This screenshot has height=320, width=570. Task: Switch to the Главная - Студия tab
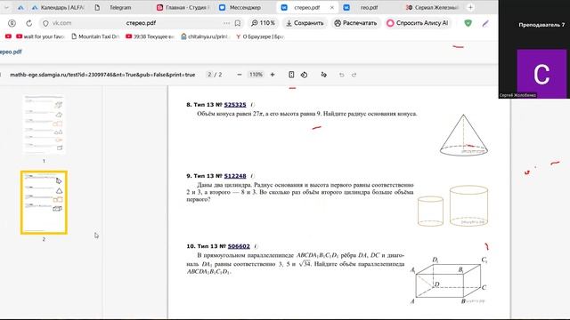183,7
